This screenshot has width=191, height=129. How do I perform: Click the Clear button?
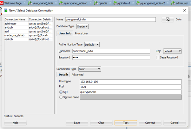101,123
